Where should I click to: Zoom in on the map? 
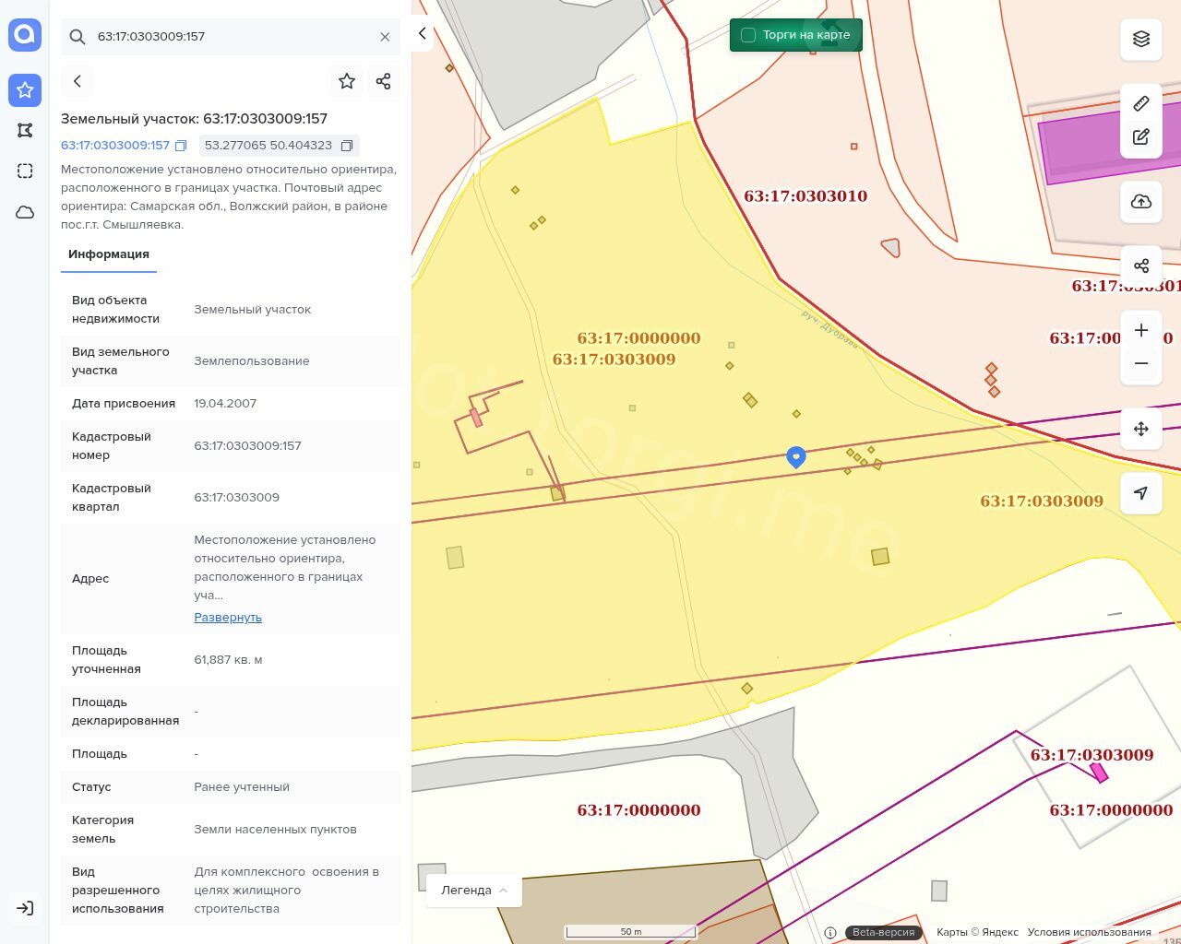click(x=1141, y=330)
